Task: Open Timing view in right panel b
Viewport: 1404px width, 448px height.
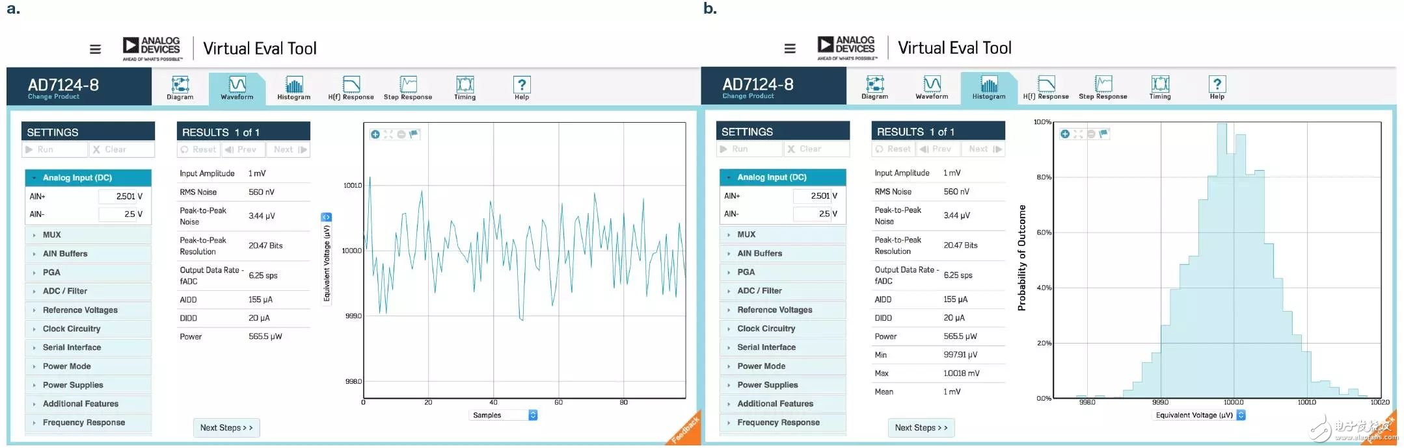Action: [x=1159, y=88]
